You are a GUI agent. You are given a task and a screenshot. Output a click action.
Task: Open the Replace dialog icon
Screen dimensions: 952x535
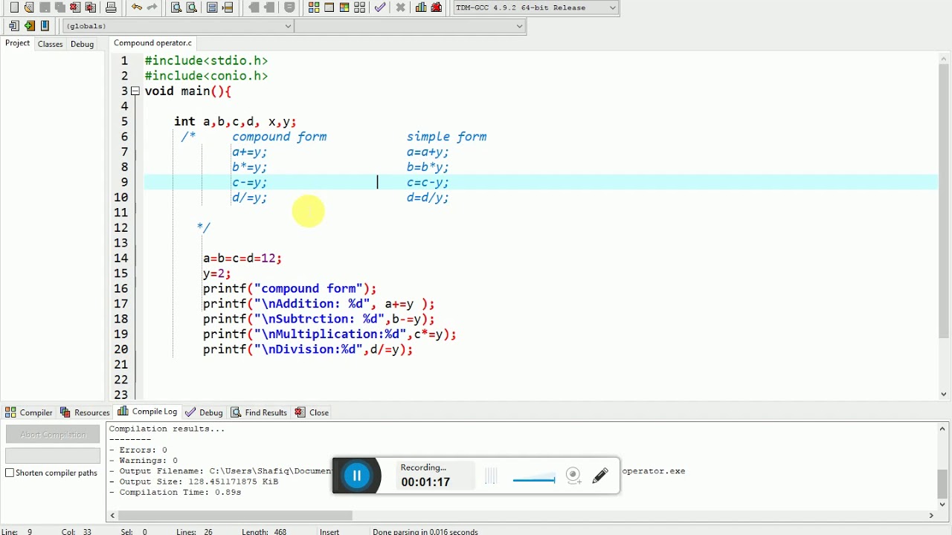point(191,7)
